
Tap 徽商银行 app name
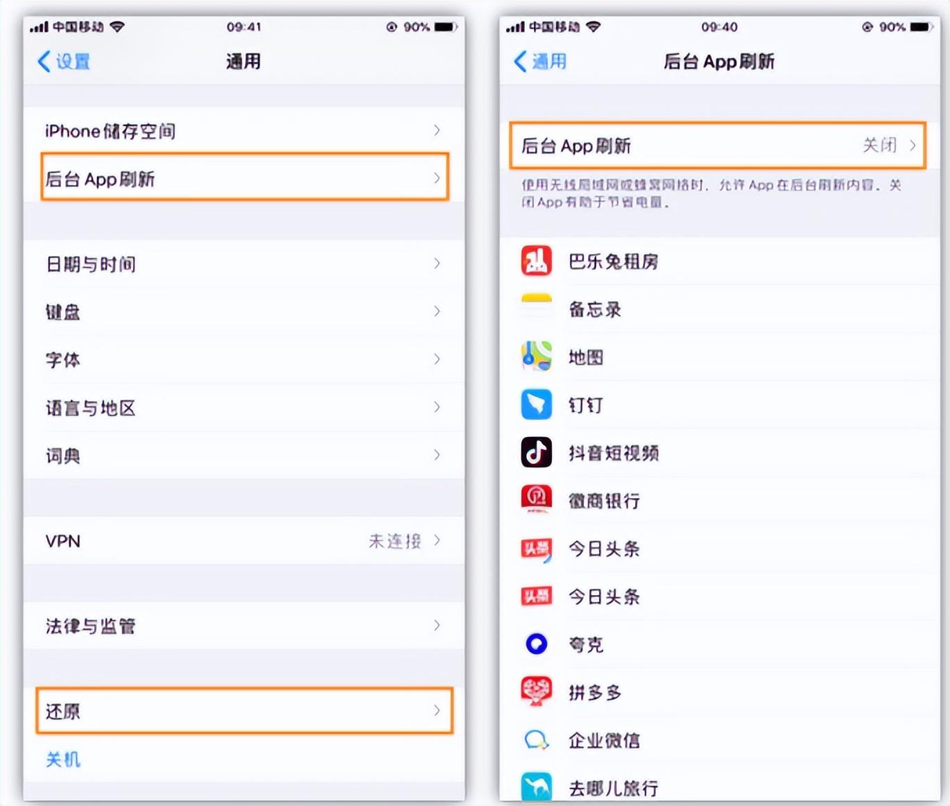[x=605, y=501]
